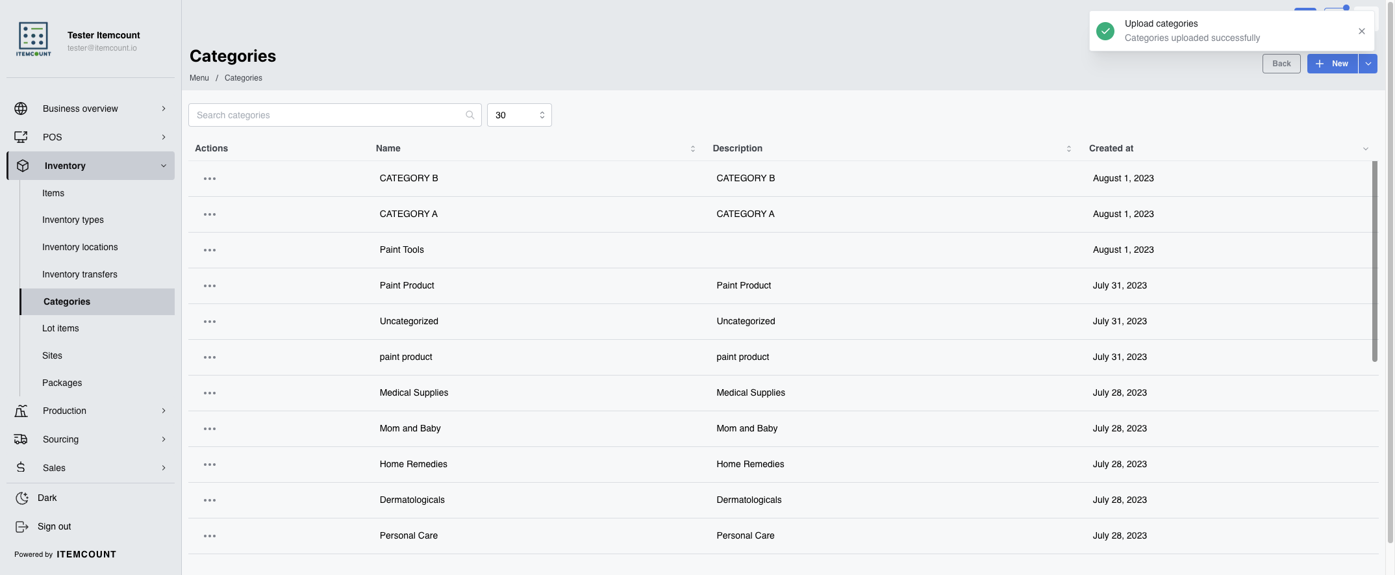
Task: Open the page size selector showing 30
Action: (x=520, y=115)
